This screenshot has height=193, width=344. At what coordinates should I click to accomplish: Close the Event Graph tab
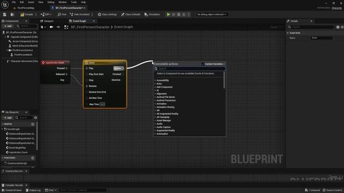(x=94, y=21)
